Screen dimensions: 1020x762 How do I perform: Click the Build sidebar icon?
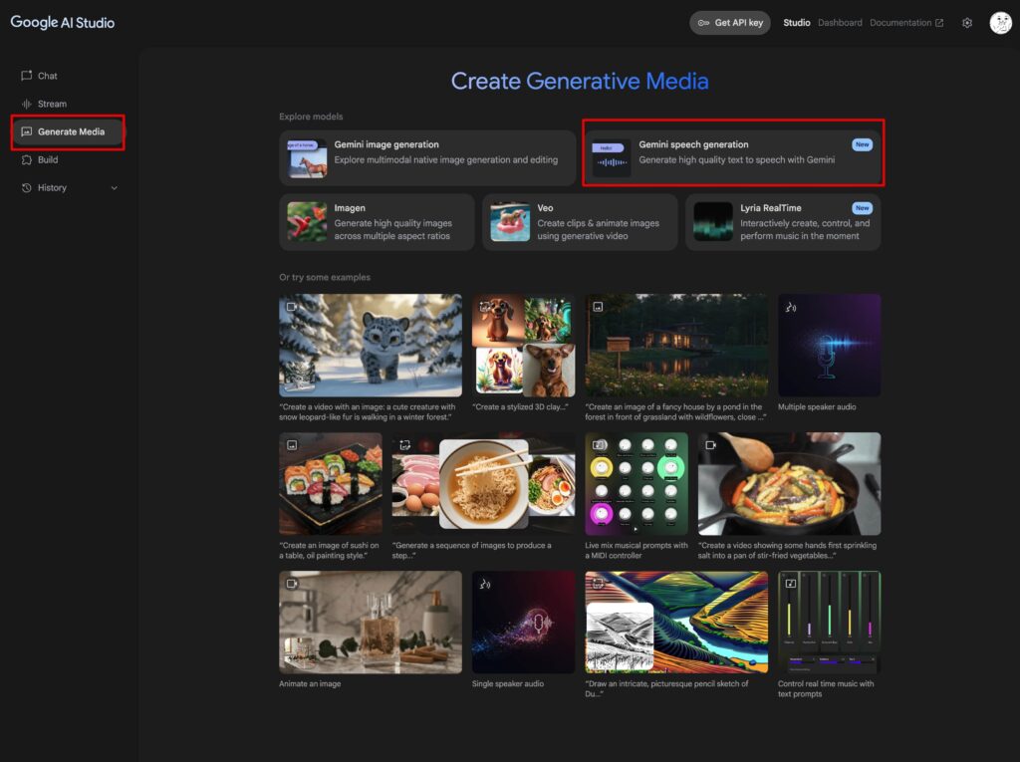[27, 159]
